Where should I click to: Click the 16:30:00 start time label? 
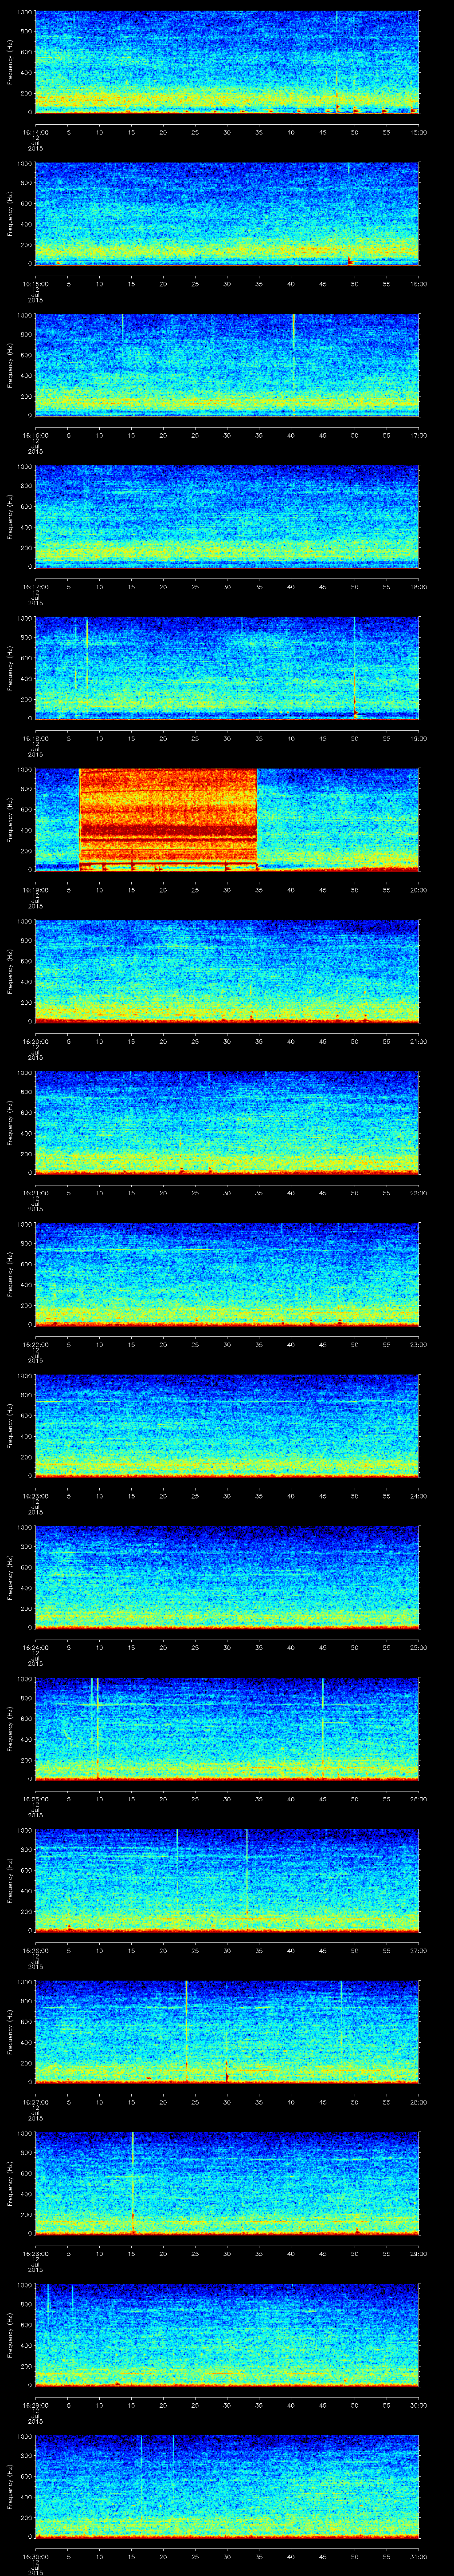[x=35, y=2556]
